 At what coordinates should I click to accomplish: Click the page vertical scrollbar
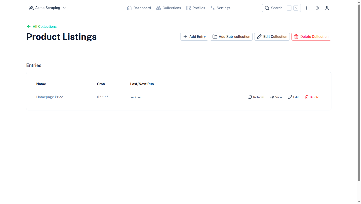pos(359,93)
